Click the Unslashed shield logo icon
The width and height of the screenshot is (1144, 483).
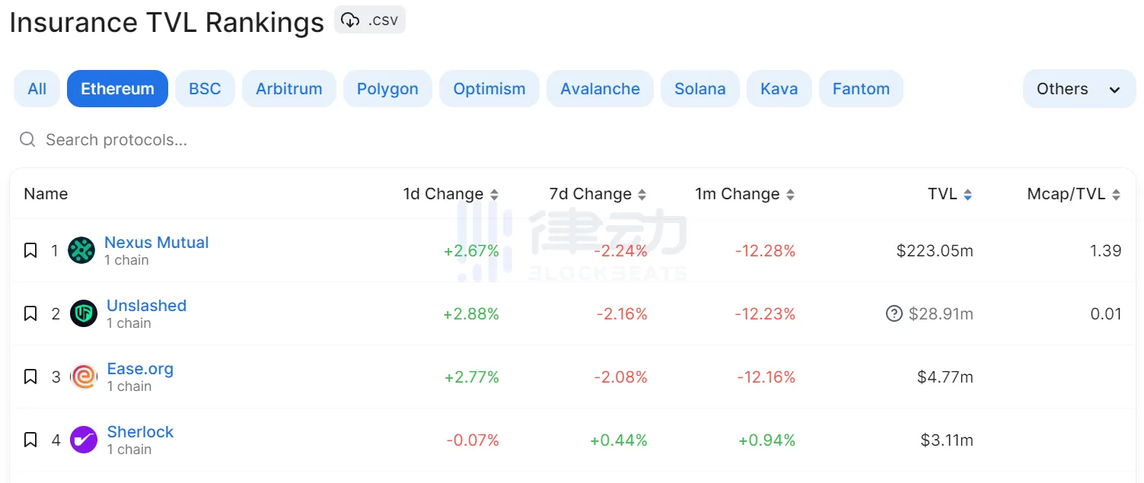(84, 313)
